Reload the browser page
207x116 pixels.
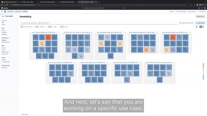[x=7, y=5]
